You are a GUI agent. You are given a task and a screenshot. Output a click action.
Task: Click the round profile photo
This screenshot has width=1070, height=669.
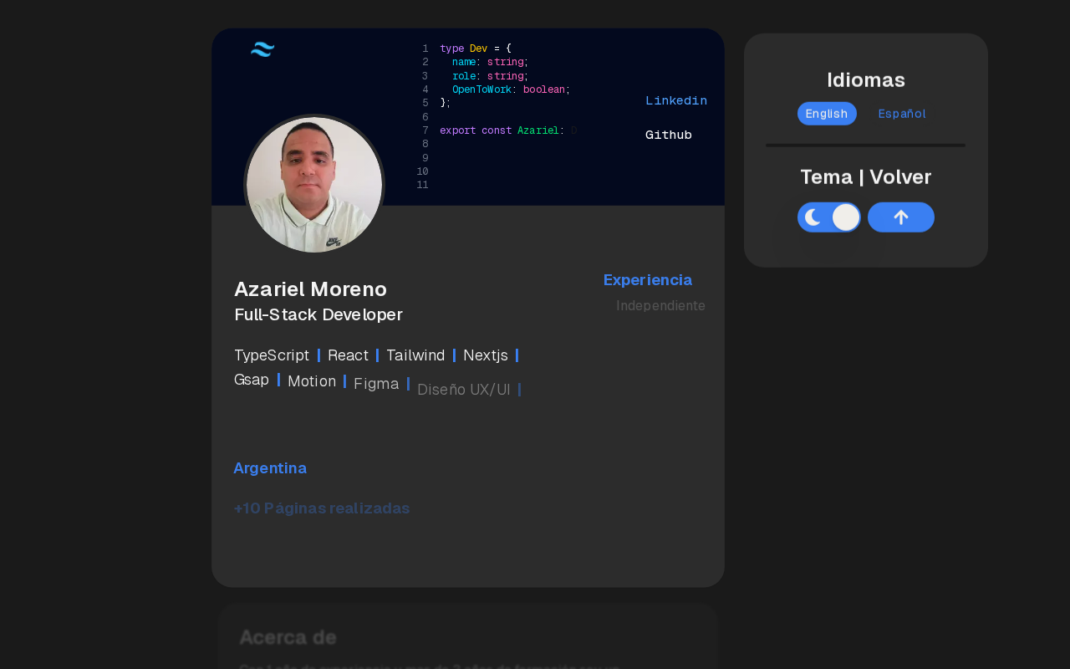(314, 185)
